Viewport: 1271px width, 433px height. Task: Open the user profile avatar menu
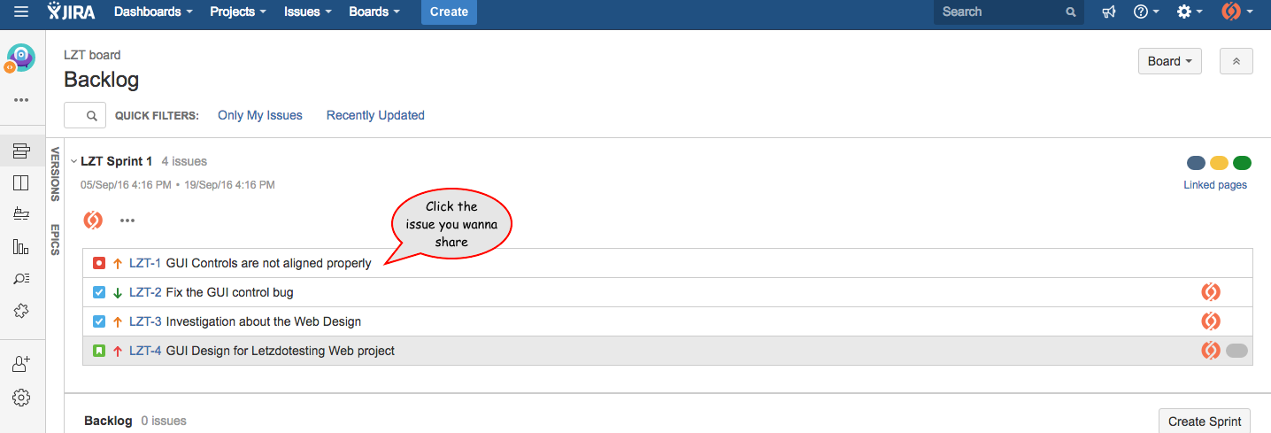click(1236, 12)
